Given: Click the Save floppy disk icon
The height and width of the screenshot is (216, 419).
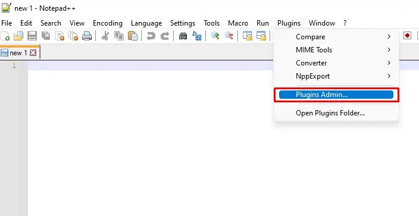Looking at the screenshot, I should tap(32, 36).
